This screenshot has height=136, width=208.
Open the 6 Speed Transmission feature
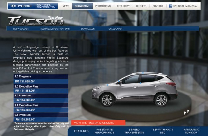[x=134, y=131]
